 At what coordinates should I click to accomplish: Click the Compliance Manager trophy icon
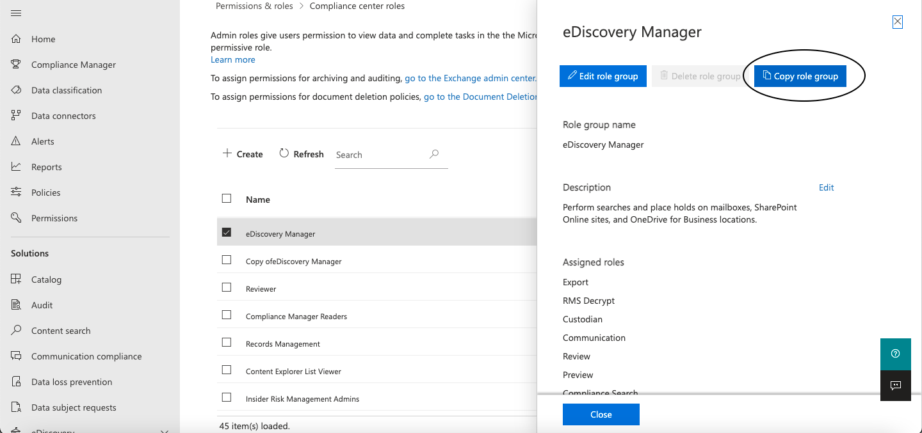pyautogui.click(x=16, y=65)
